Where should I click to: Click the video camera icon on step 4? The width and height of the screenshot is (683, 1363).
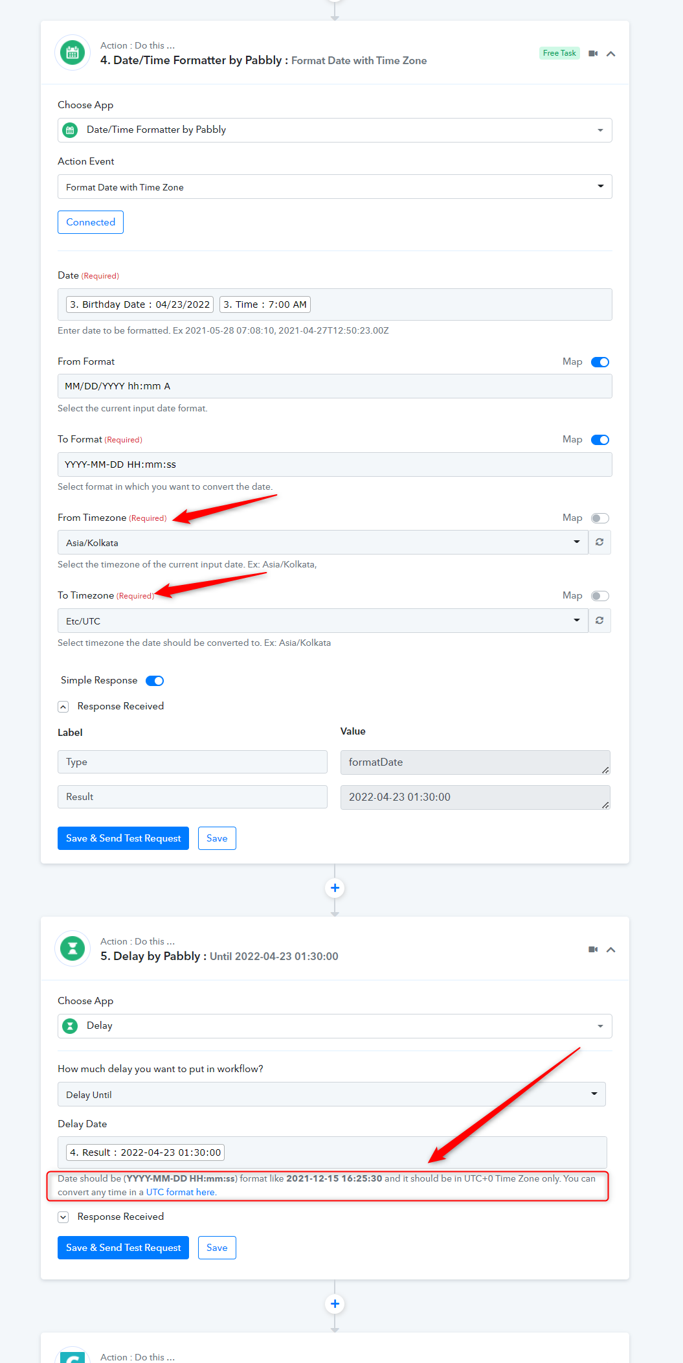tap(592, 54)
